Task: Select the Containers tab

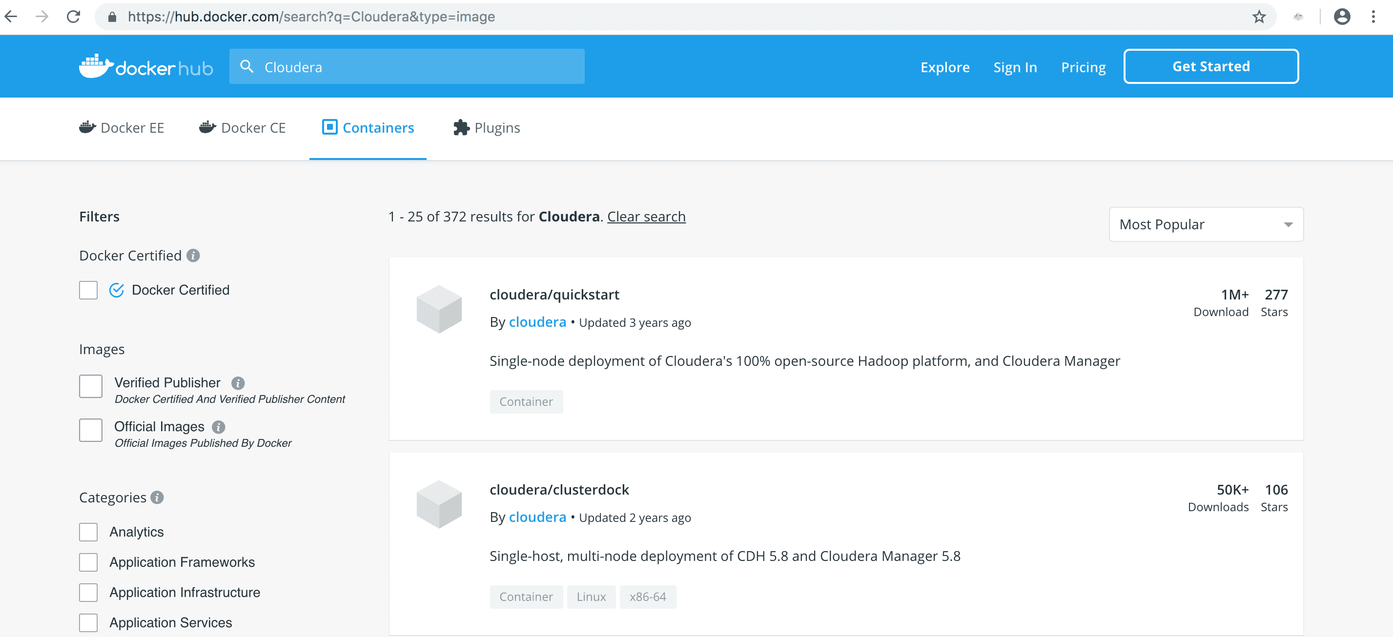Action: [x=368, y=128]
